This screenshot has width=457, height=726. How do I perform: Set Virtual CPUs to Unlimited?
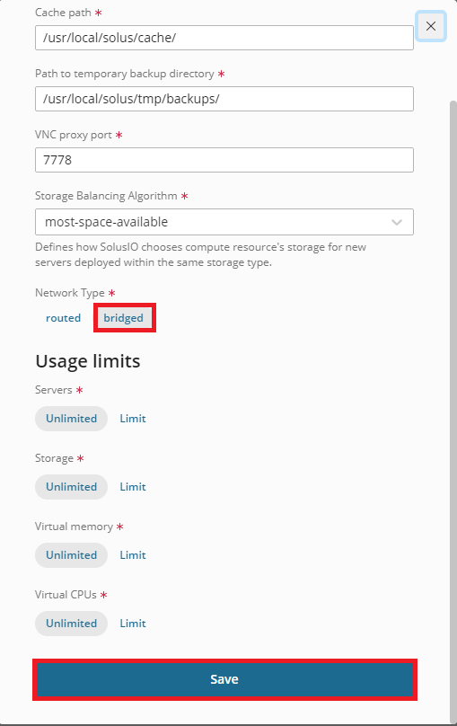[71, 624]
